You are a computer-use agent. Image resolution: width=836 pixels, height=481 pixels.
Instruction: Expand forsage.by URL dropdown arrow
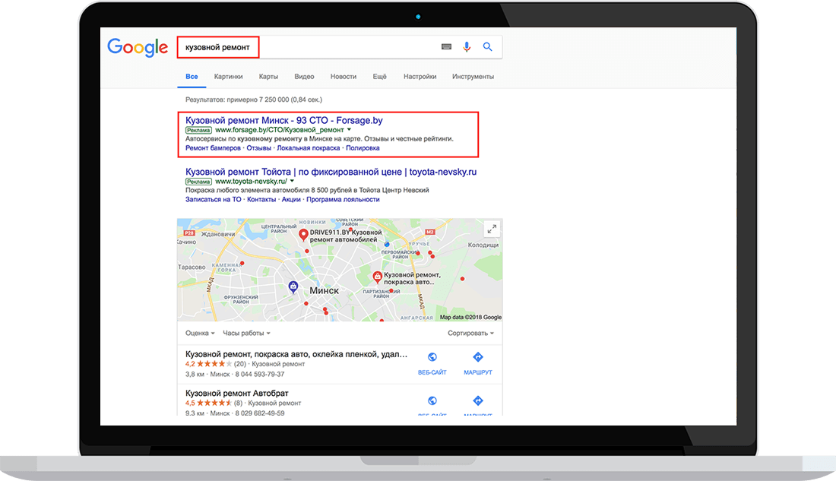pyautogui.click(x=350, y=130)
